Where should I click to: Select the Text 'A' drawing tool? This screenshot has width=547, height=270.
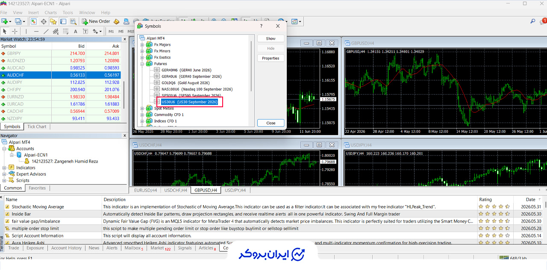pos(76,31)
